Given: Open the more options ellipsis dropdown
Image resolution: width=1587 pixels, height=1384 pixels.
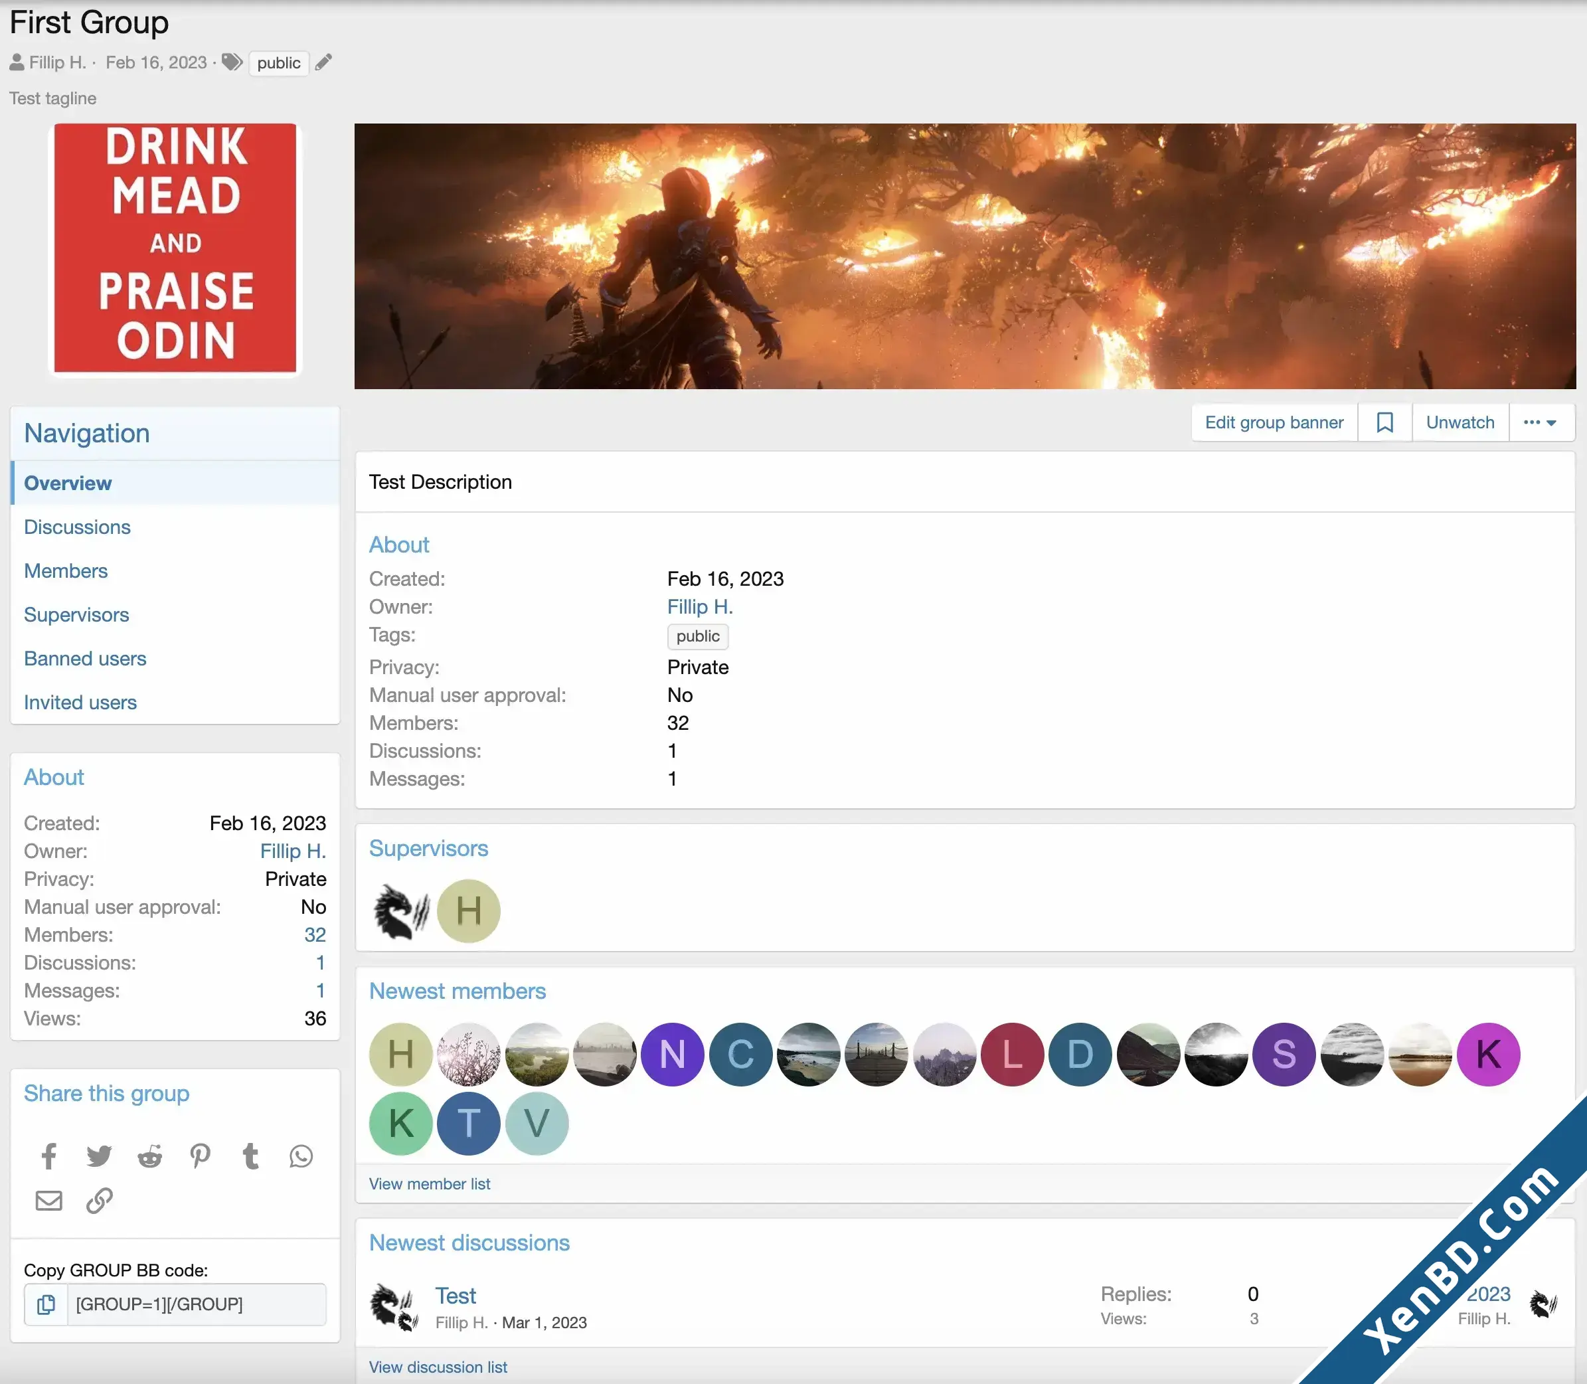Looking at the screenshot, I should point(1541,422).
